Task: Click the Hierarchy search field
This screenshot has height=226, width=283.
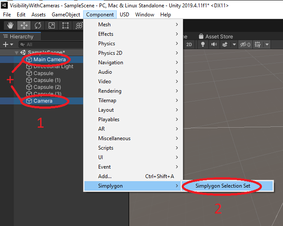Action: [x=52, y=44]
